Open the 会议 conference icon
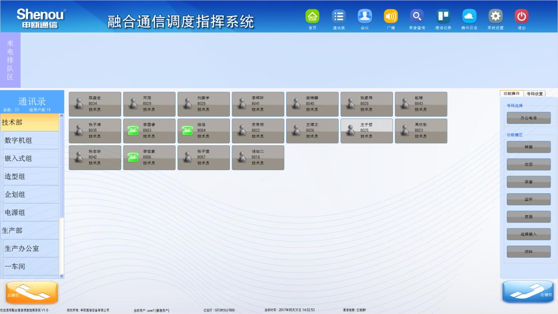The height and width of the screenshot is (314, 558). click(365, 17)
